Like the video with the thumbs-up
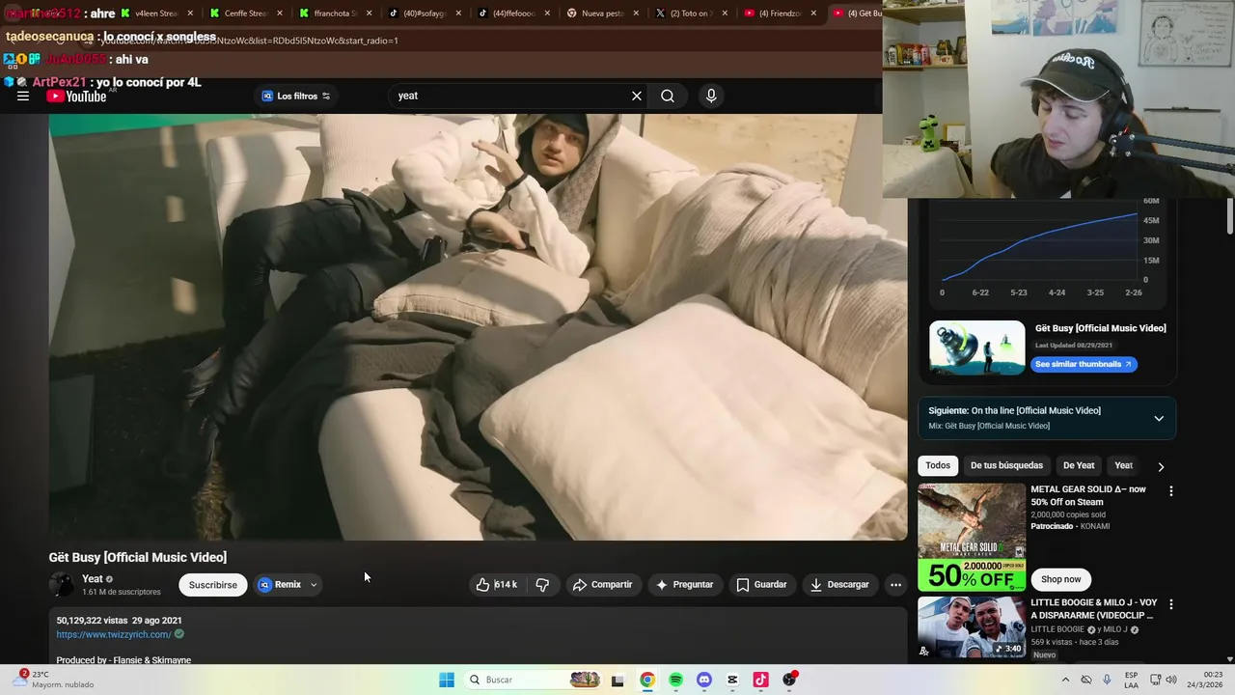The height and width of the screenshot is (695, 1235). 496,584
